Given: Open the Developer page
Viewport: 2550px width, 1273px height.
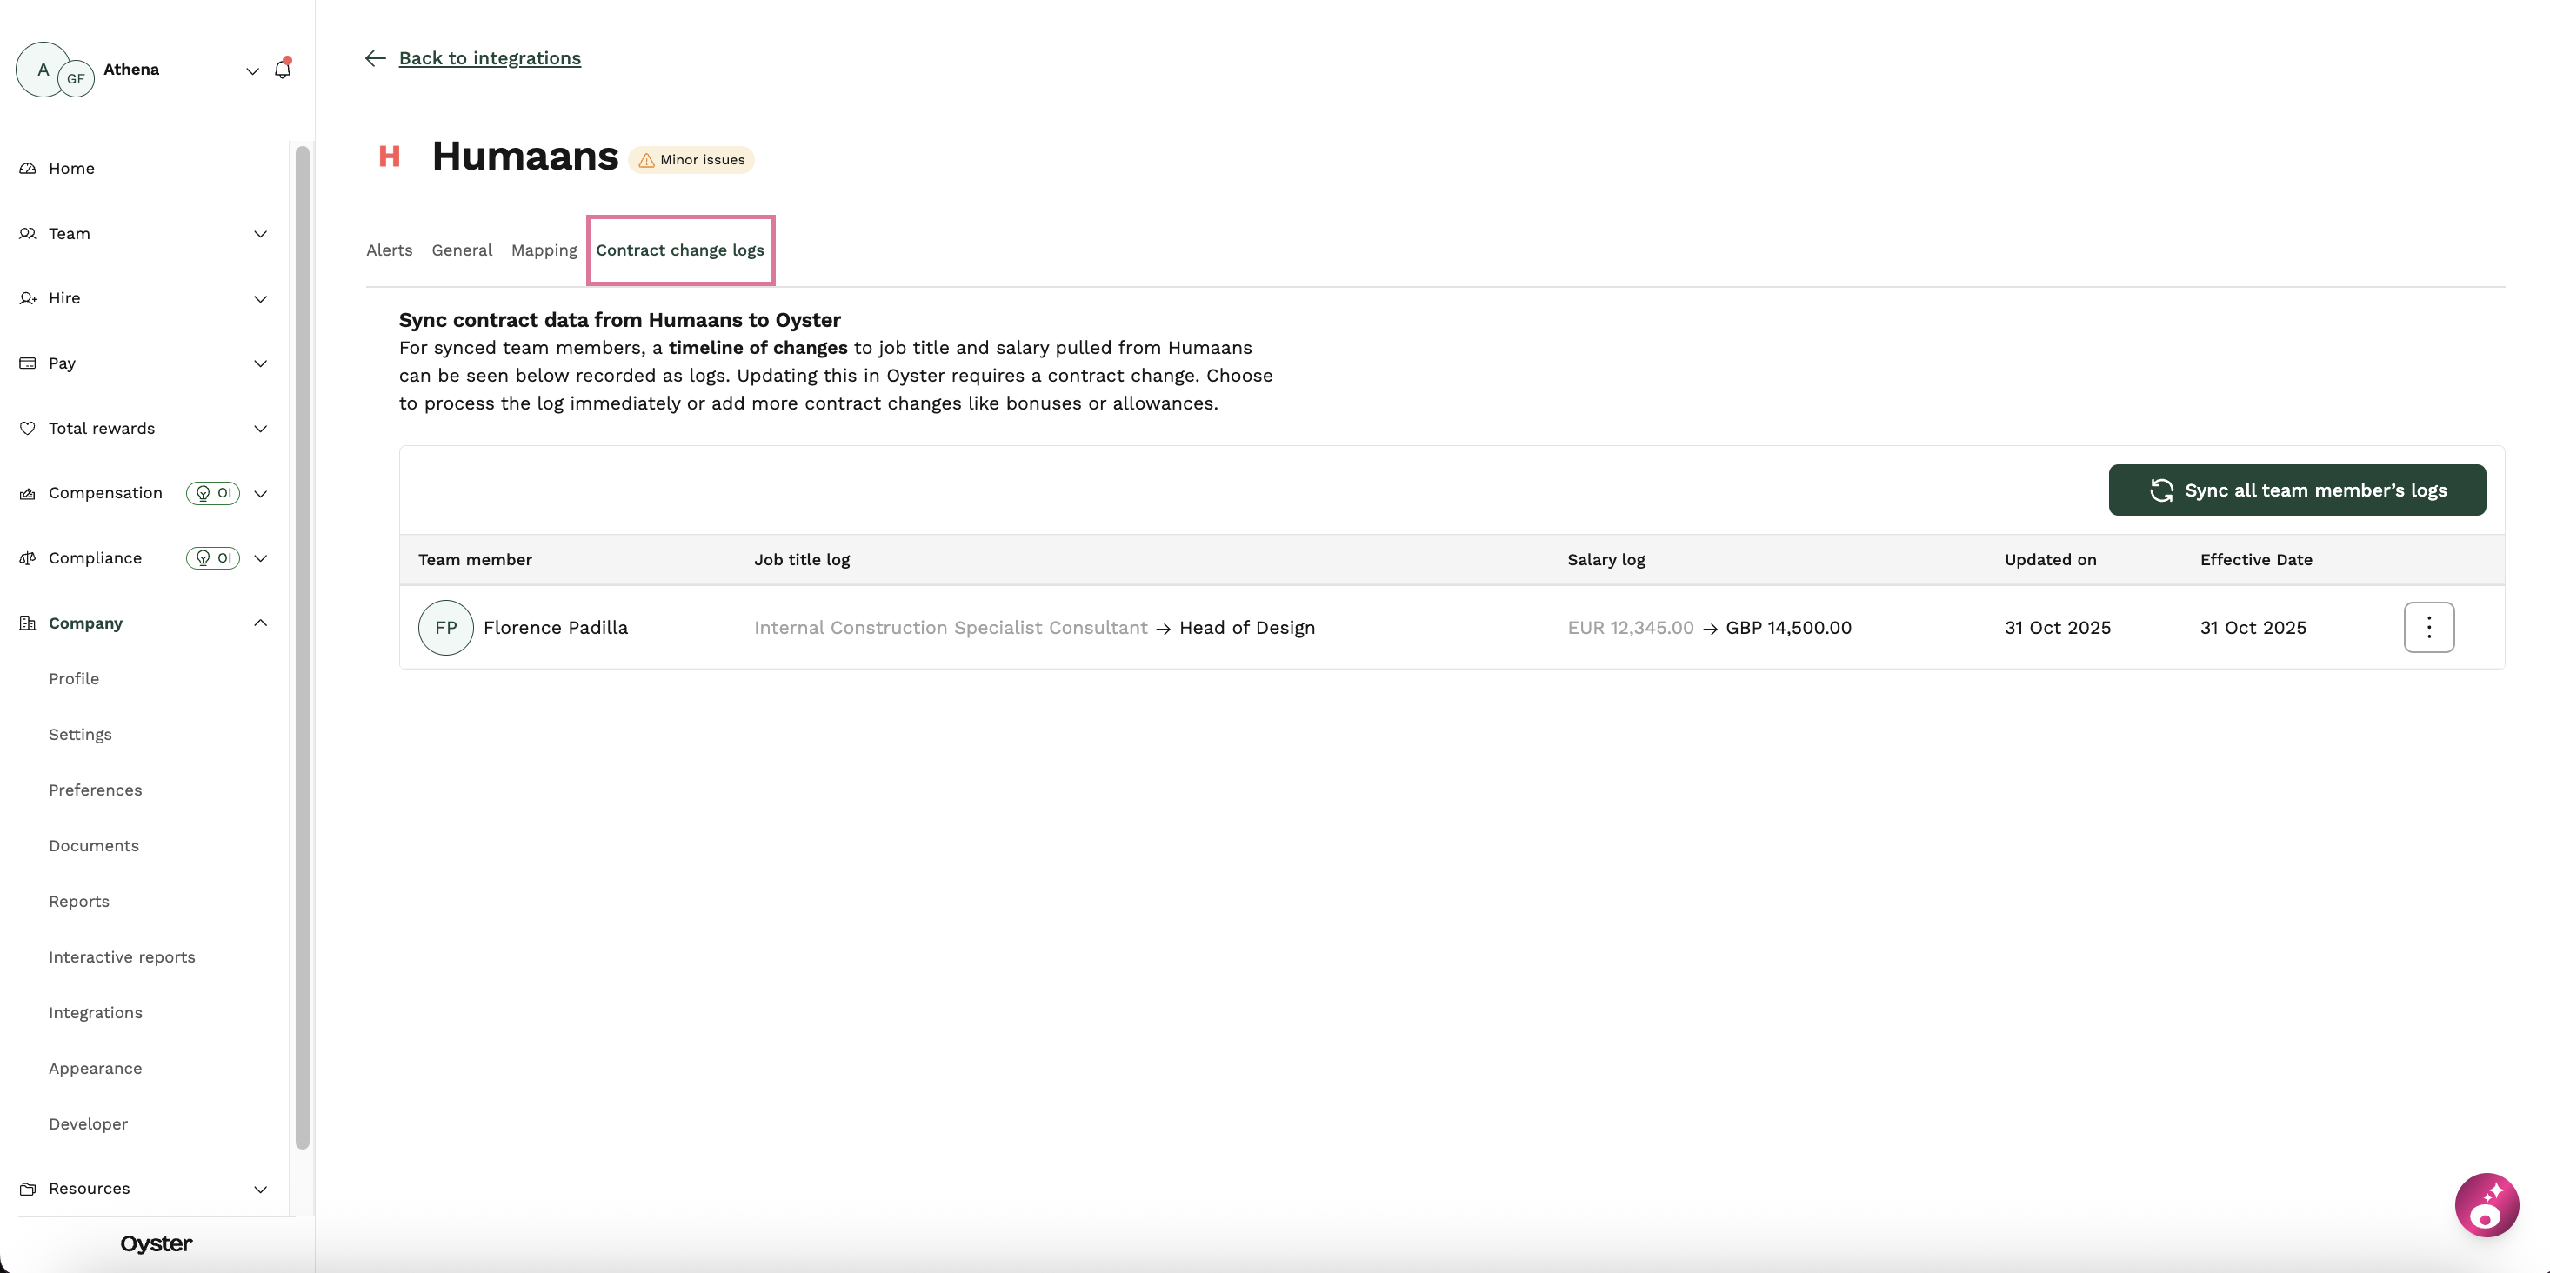Looking at the screenshot, I should (x=88, y=1123).
